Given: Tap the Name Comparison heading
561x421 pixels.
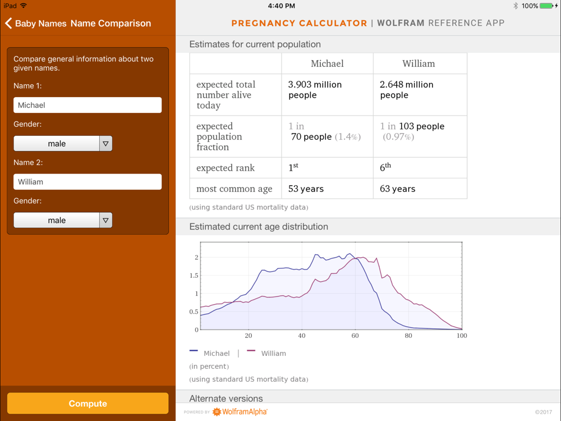Looking at the screenshot, I should click(111, 23).
